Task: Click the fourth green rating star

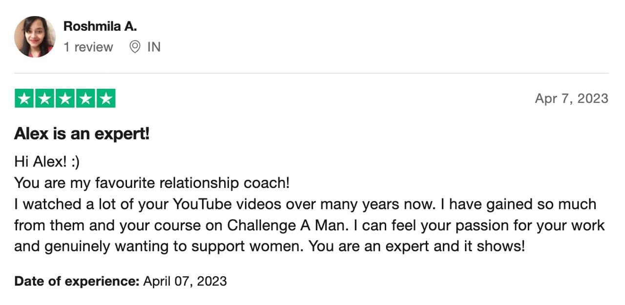Action: (85, 99)
